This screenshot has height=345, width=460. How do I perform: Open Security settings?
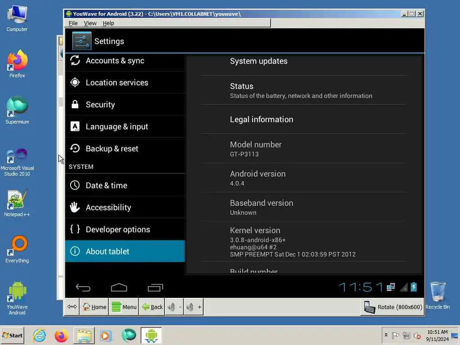125,104
